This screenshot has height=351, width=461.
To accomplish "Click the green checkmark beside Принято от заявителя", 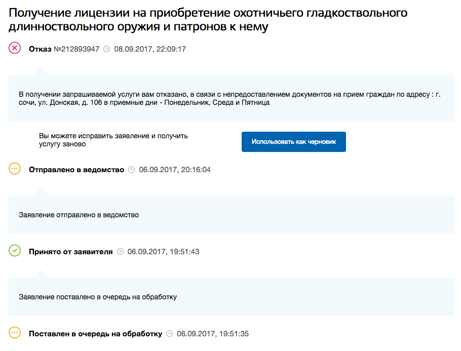I will [x=15, y=251].
